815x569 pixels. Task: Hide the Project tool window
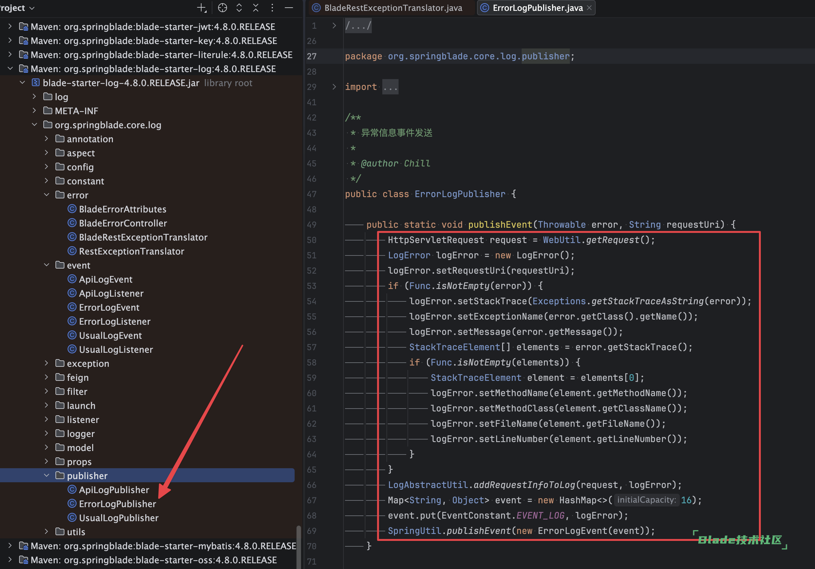click(289, 8)
